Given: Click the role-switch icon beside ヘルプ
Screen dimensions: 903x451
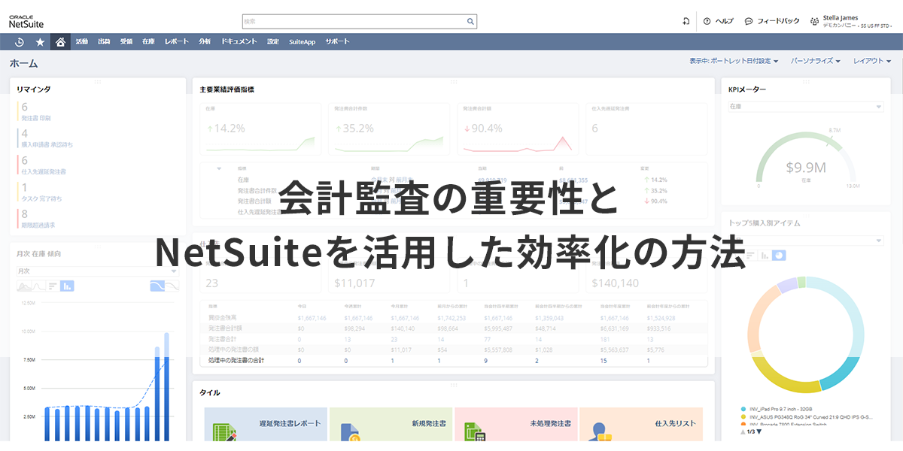Looking at the screenshot, I should pos(686,21).
